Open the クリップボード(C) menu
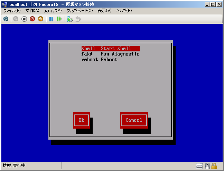This screenshot has height=171, width=224. 80,11
